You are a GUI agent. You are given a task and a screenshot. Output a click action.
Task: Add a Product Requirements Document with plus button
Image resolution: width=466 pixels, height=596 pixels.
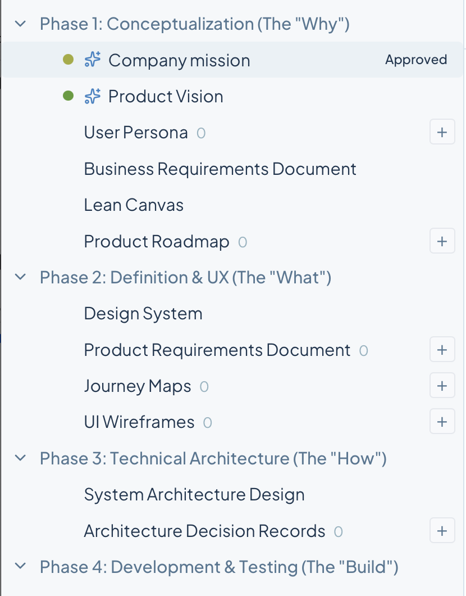tap(442, 350)
